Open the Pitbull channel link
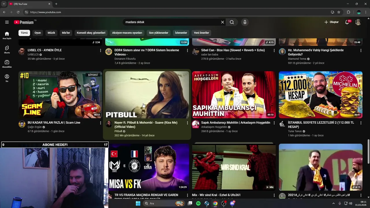This screenshot has height=208, width=370. (118, 131)
